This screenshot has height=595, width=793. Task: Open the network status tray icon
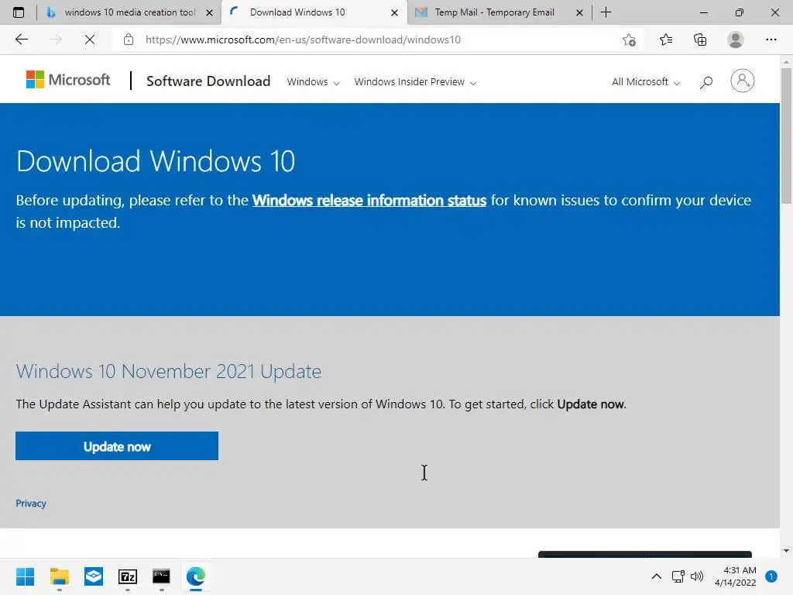point(678,576)
